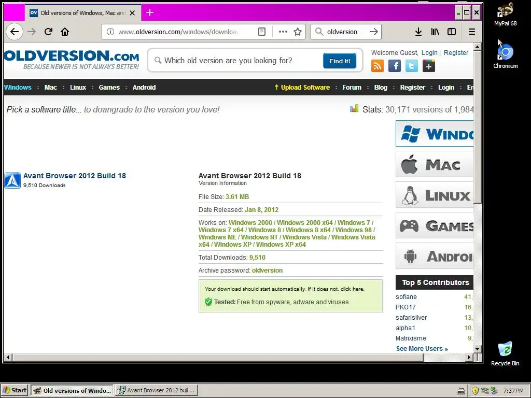Screen dimensions: 531x398
Task: Toggle sidebar icon in toolbar
Action: 452,32
